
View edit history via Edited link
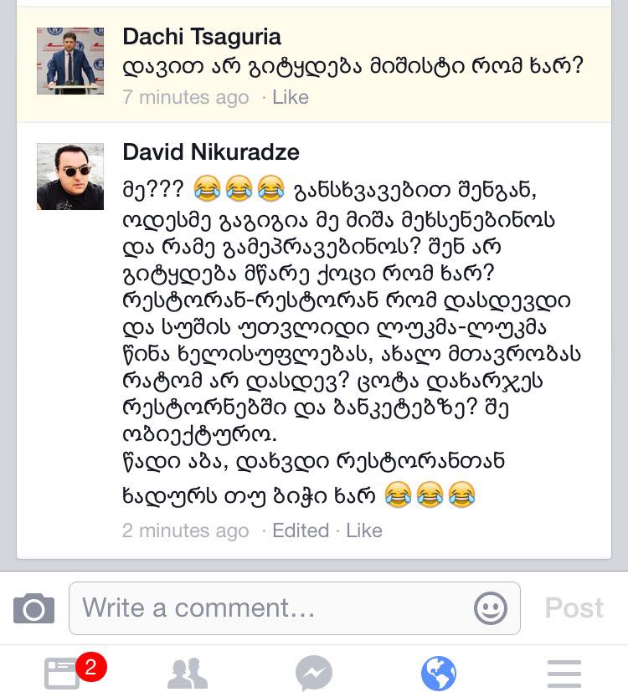click(x=301, y=531)
